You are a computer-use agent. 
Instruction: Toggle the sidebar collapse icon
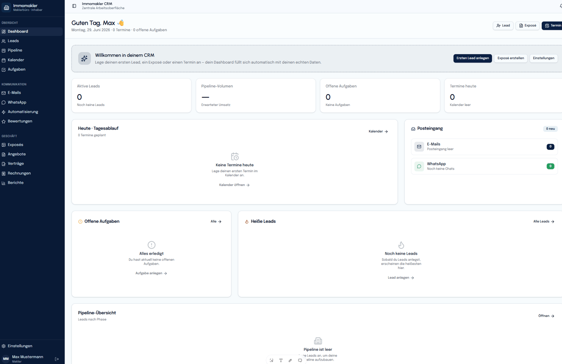pos(74,6)
